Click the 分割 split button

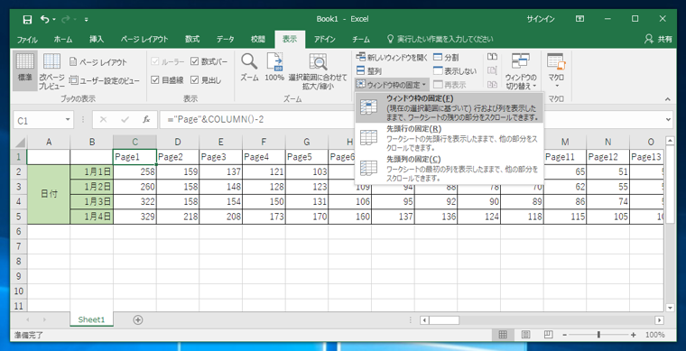tap(446, 57)
